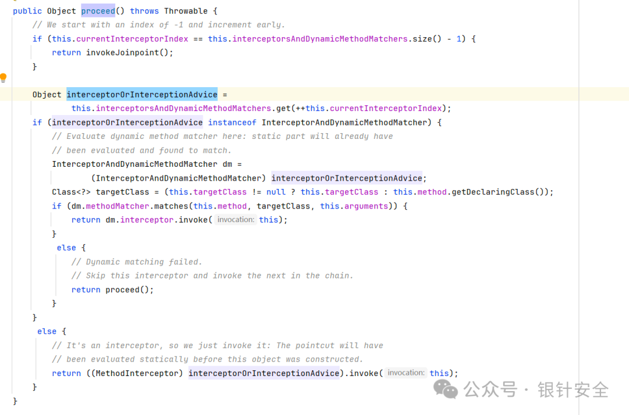Click the Throwable exception type

[186, 11]
